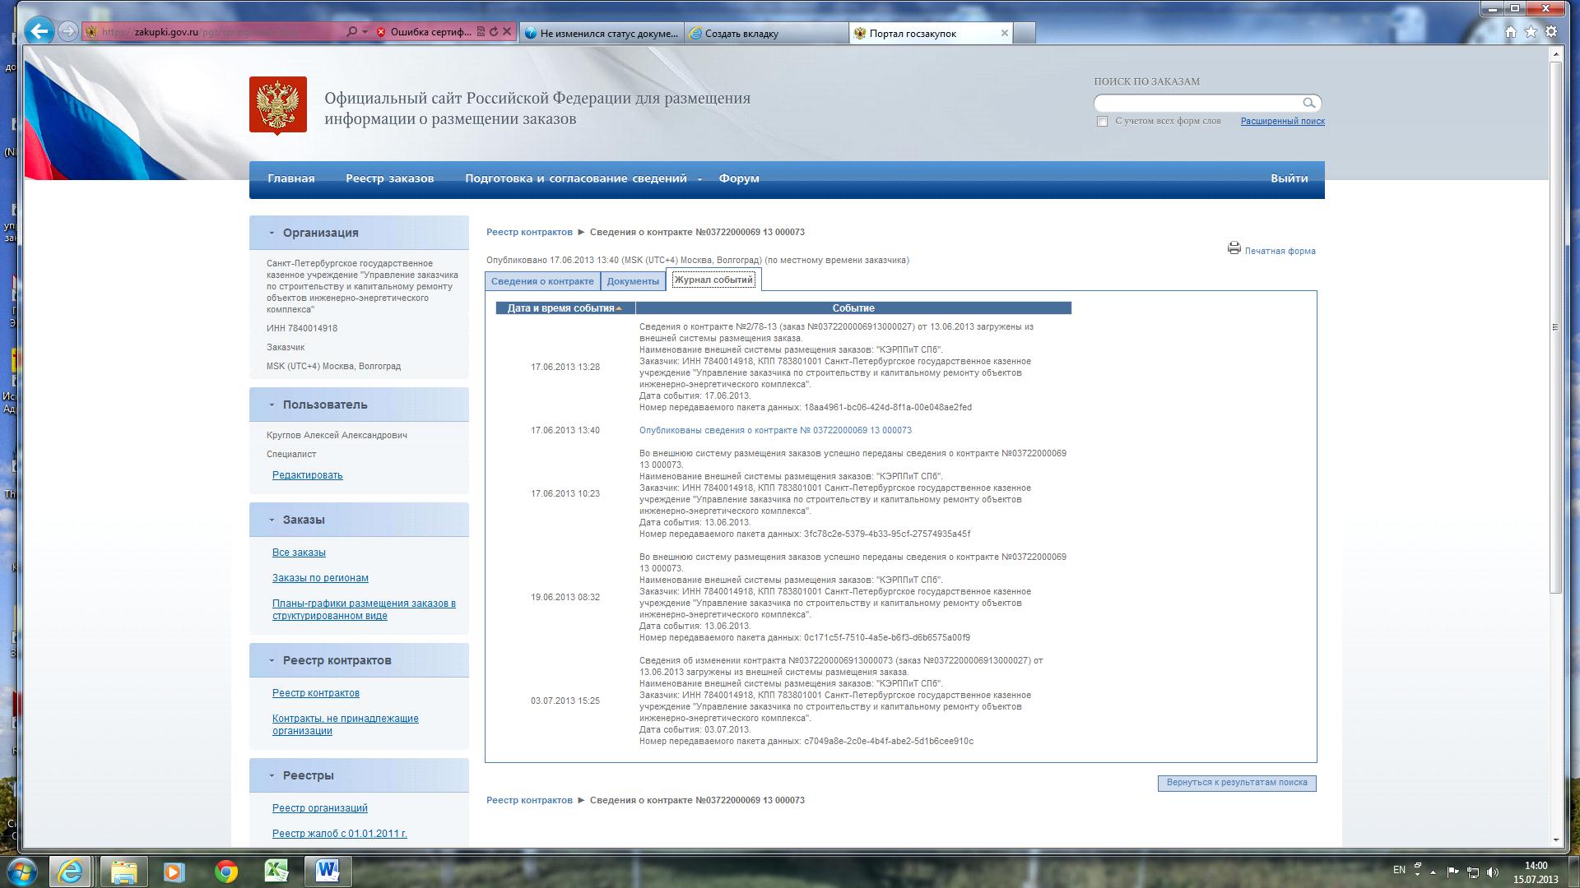Viewport: 1580px width, 888px height.
Task: Click the network connection tray icon
Action: [x=1473, y=872]
